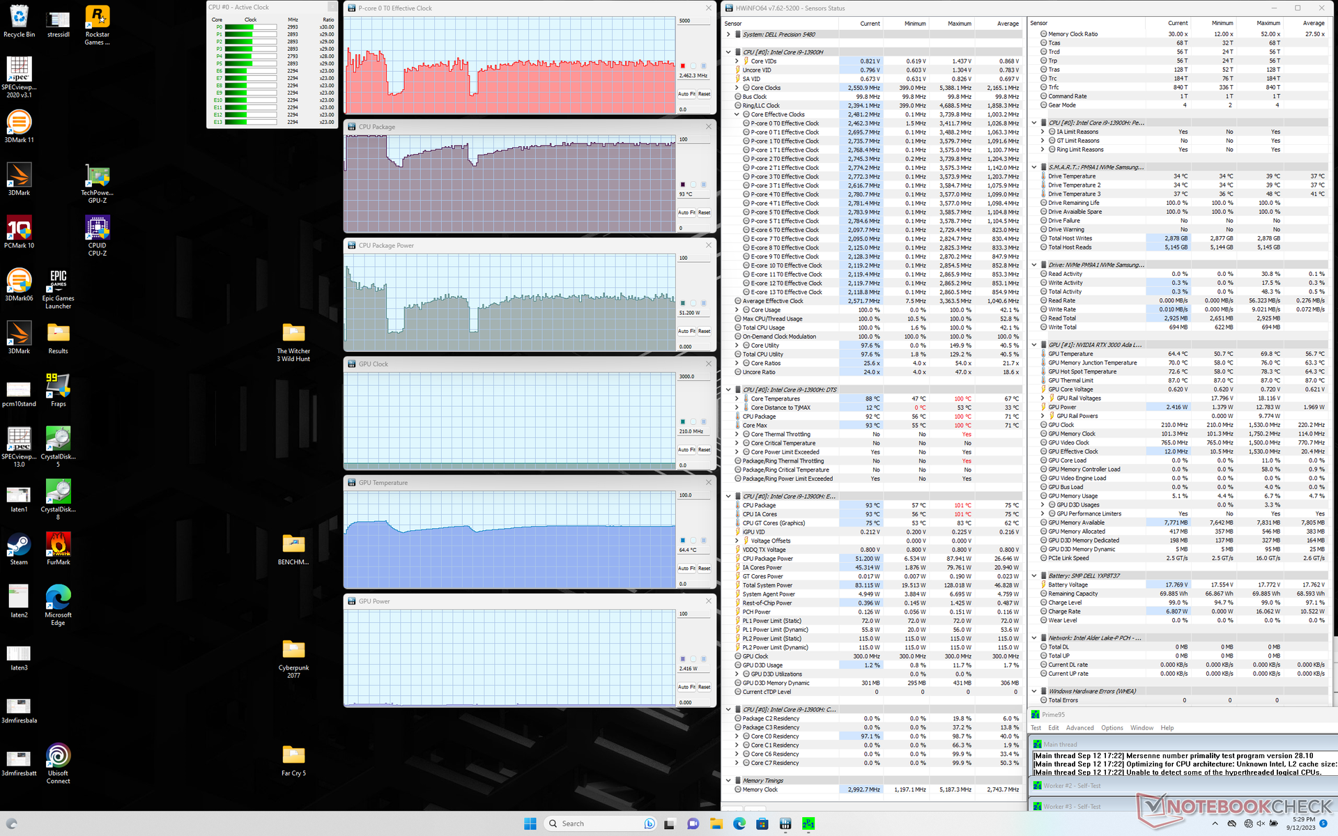Open the Options menu in Prime95

click(x=1112, y=728)
